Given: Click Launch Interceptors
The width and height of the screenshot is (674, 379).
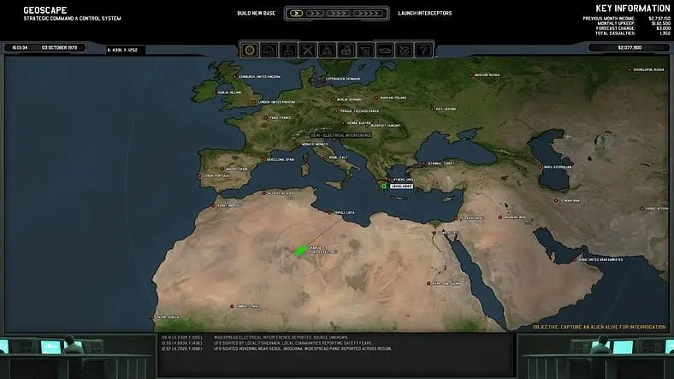Looking at the screenshot, I should click(x=425, y=14).
